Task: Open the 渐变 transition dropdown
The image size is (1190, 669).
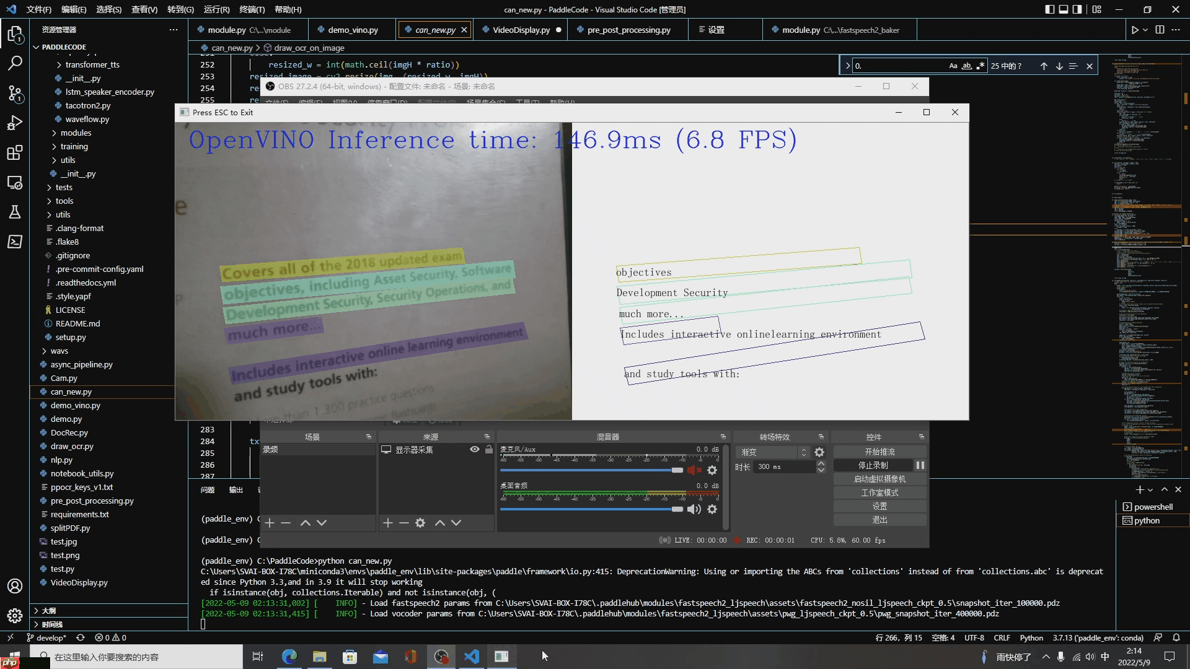Action: (x=773, y=452)
